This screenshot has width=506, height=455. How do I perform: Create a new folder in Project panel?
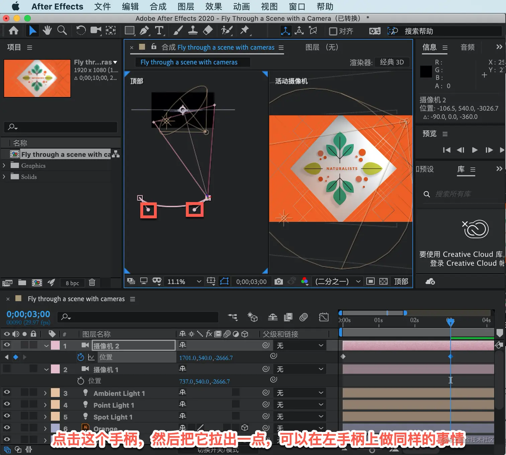click(22, 283)
